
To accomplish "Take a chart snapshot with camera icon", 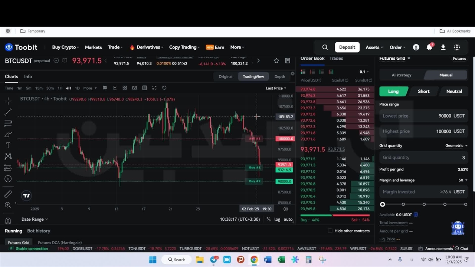I will coord(134,88).
